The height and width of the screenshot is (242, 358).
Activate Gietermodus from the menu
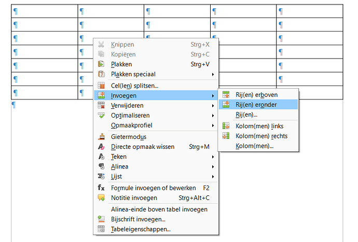point(156,137)
